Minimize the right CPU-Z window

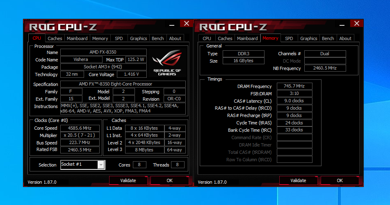[342, 25]
